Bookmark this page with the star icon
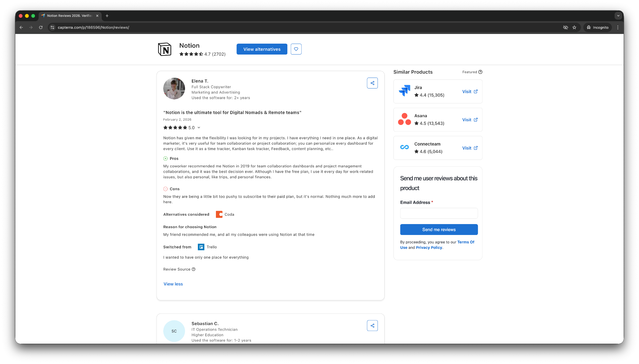Image resolution: width=639 pixels, height=364 pixels. tap(574, 27)
